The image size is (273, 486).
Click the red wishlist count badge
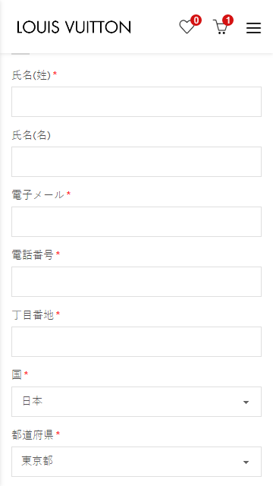point(196,21)
